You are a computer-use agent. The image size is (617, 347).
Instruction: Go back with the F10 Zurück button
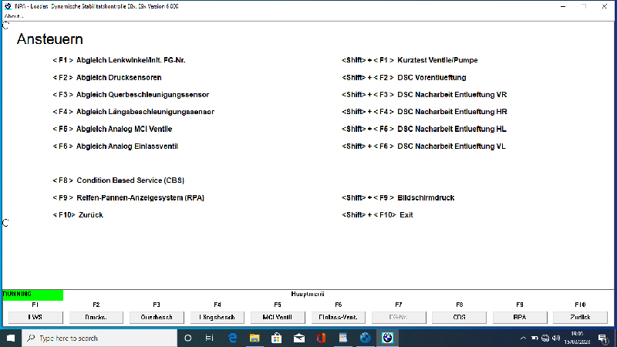tap(581, 317)
